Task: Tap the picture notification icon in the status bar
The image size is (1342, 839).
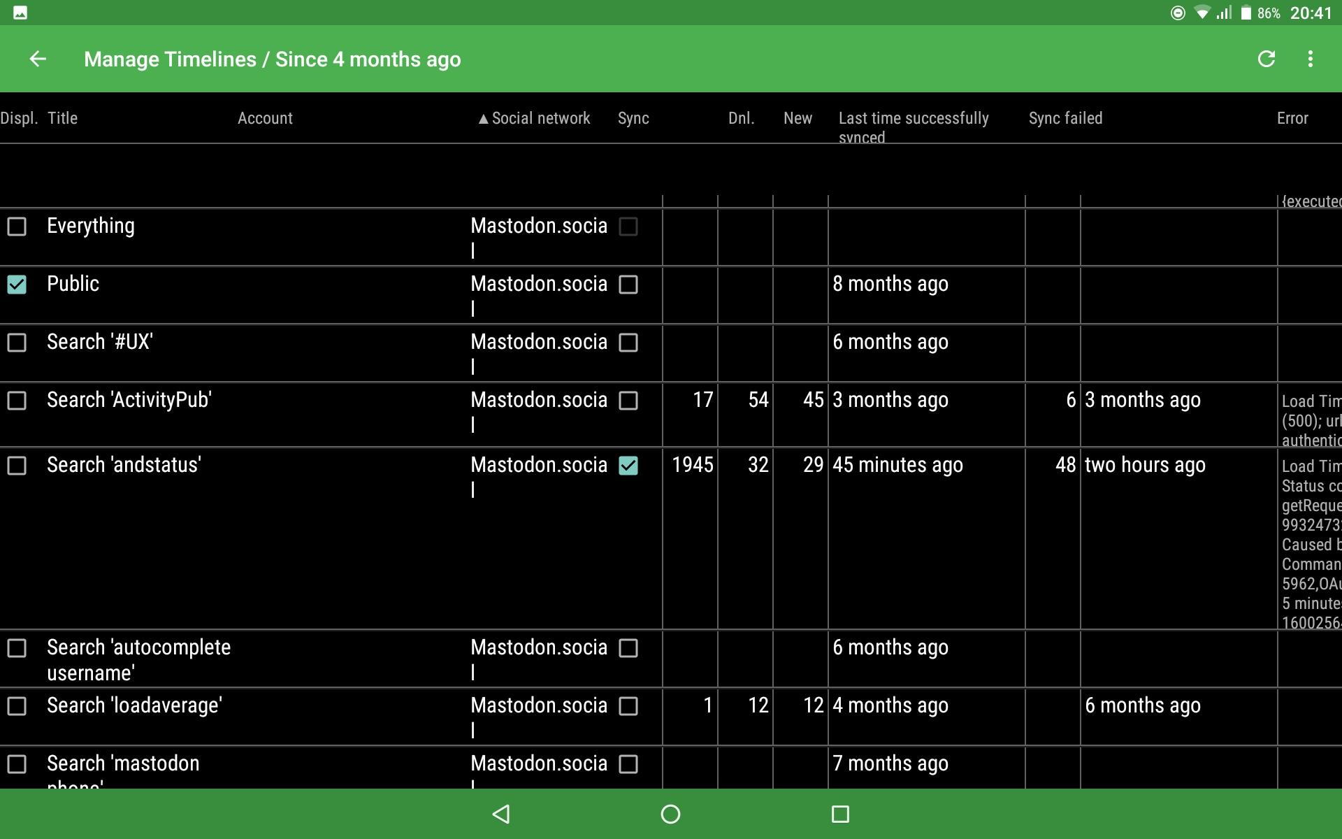Action: [x=20, y=13]
